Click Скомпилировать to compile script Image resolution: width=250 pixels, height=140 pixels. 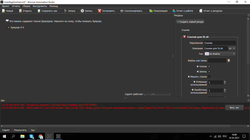[x=131, y=11]
